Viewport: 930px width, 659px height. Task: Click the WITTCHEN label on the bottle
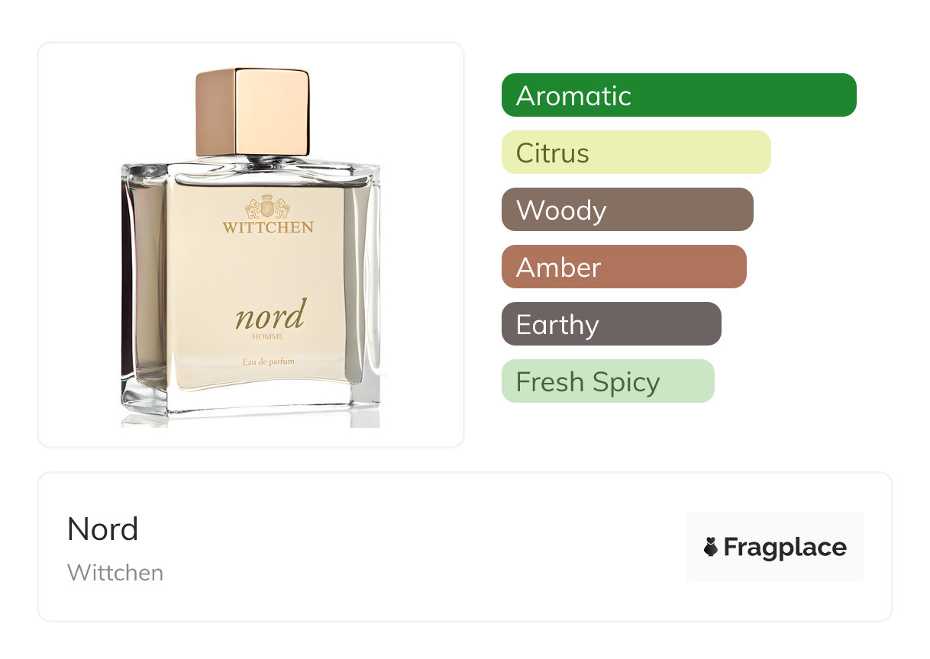point(268,227)
